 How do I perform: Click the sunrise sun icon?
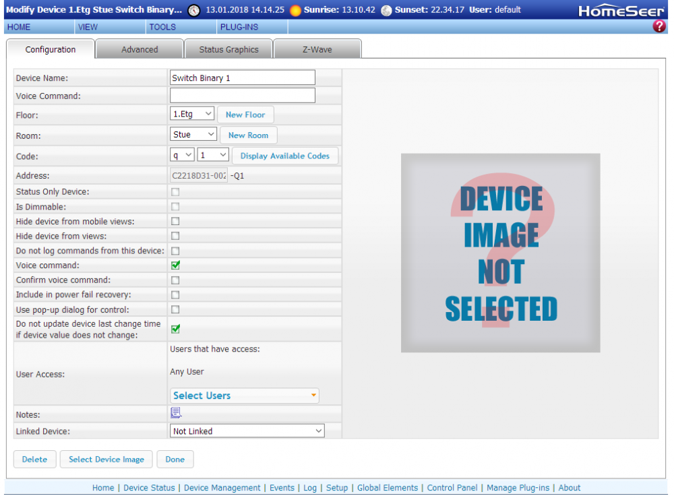pos(295,10)
